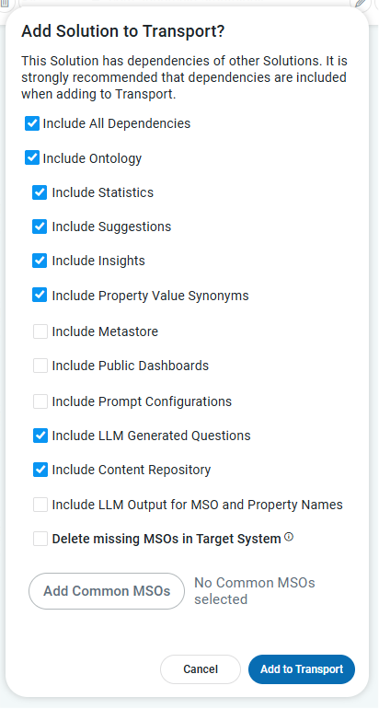Click the Include Metastore label text
Image resolution: width=379 pixels, height=709 pixels.
tap(105, 331)
